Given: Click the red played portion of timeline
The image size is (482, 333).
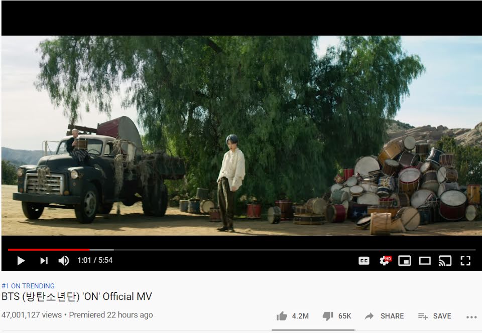Looking at the screenshot, I should point(49,250).
